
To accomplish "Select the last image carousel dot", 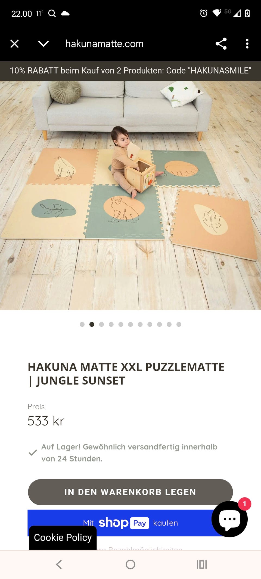I will click(x=179, y=324).
